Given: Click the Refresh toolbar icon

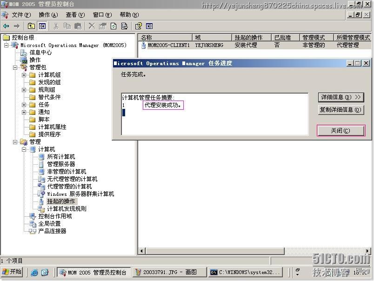Looking at the screenshot, I should pos(114,26).
